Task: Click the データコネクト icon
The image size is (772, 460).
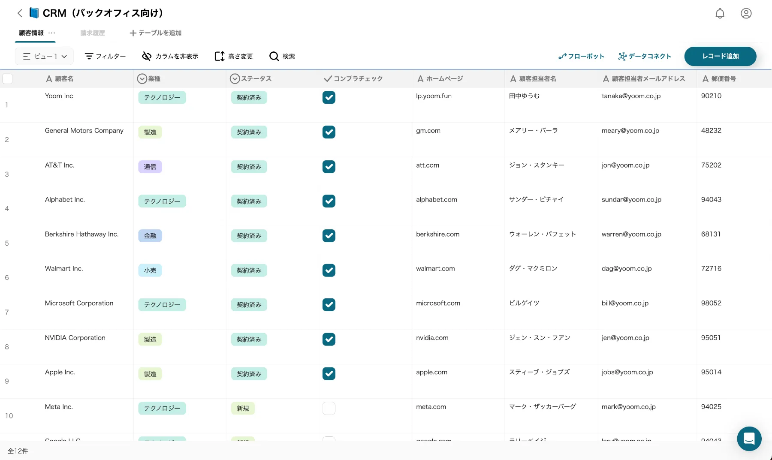Action: point(622,56)
